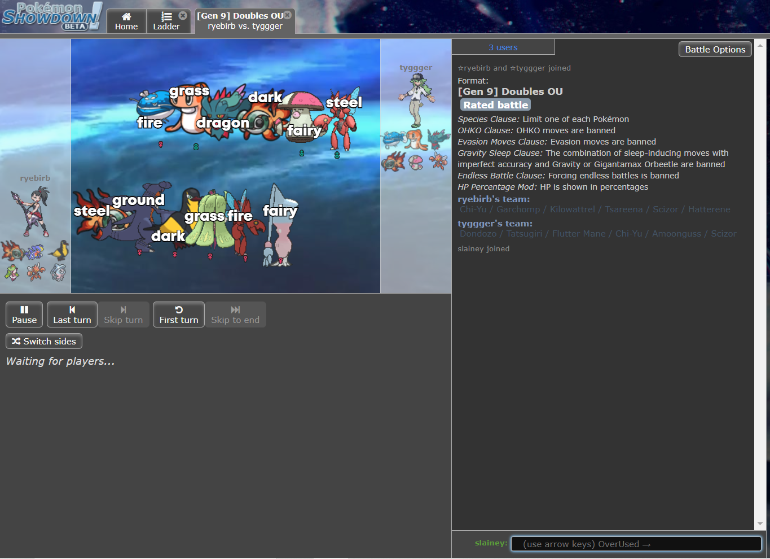Select ryebirb's Chi-Yu team icon

coord(12,250)
